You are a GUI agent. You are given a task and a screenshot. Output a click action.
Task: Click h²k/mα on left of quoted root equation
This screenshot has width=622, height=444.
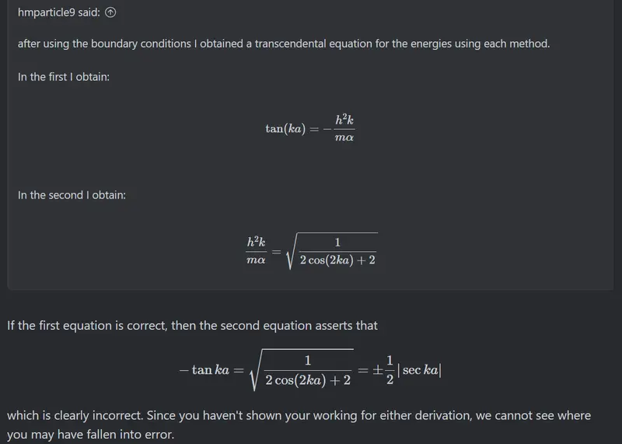(256, 250)
